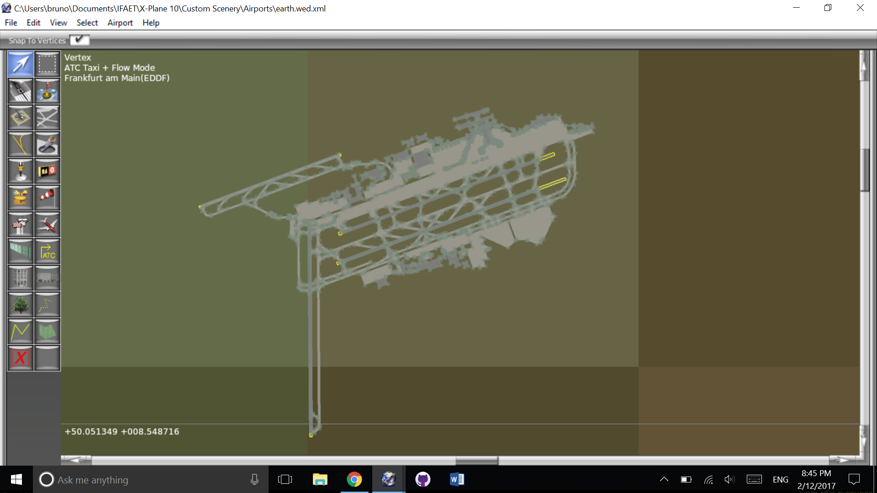This screenshot has height=493, width=877.
Task: Pick the Forest tree tool
Action: click(x=20, y=305)
